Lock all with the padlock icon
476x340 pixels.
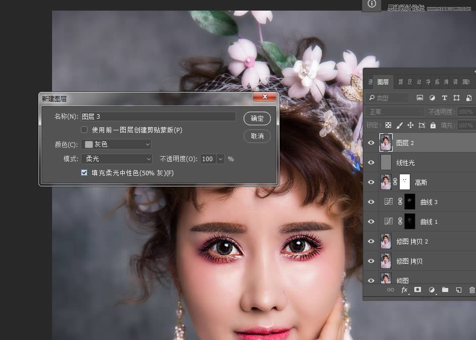point(433,125)
